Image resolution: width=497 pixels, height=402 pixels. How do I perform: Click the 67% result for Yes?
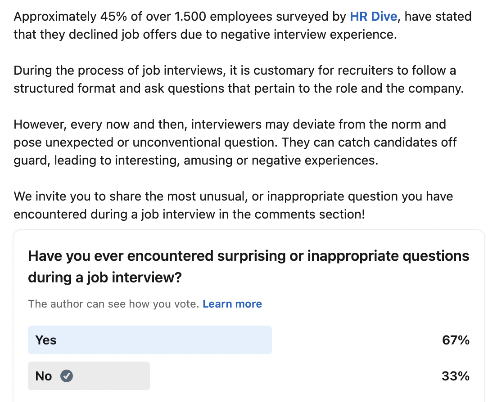456,340
